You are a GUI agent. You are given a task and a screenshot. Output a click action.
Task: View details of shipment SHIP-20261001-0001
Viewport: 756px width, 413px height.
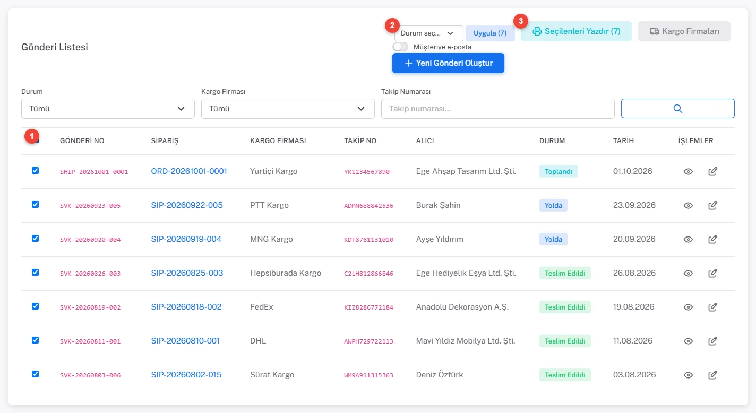click(688, 171)
